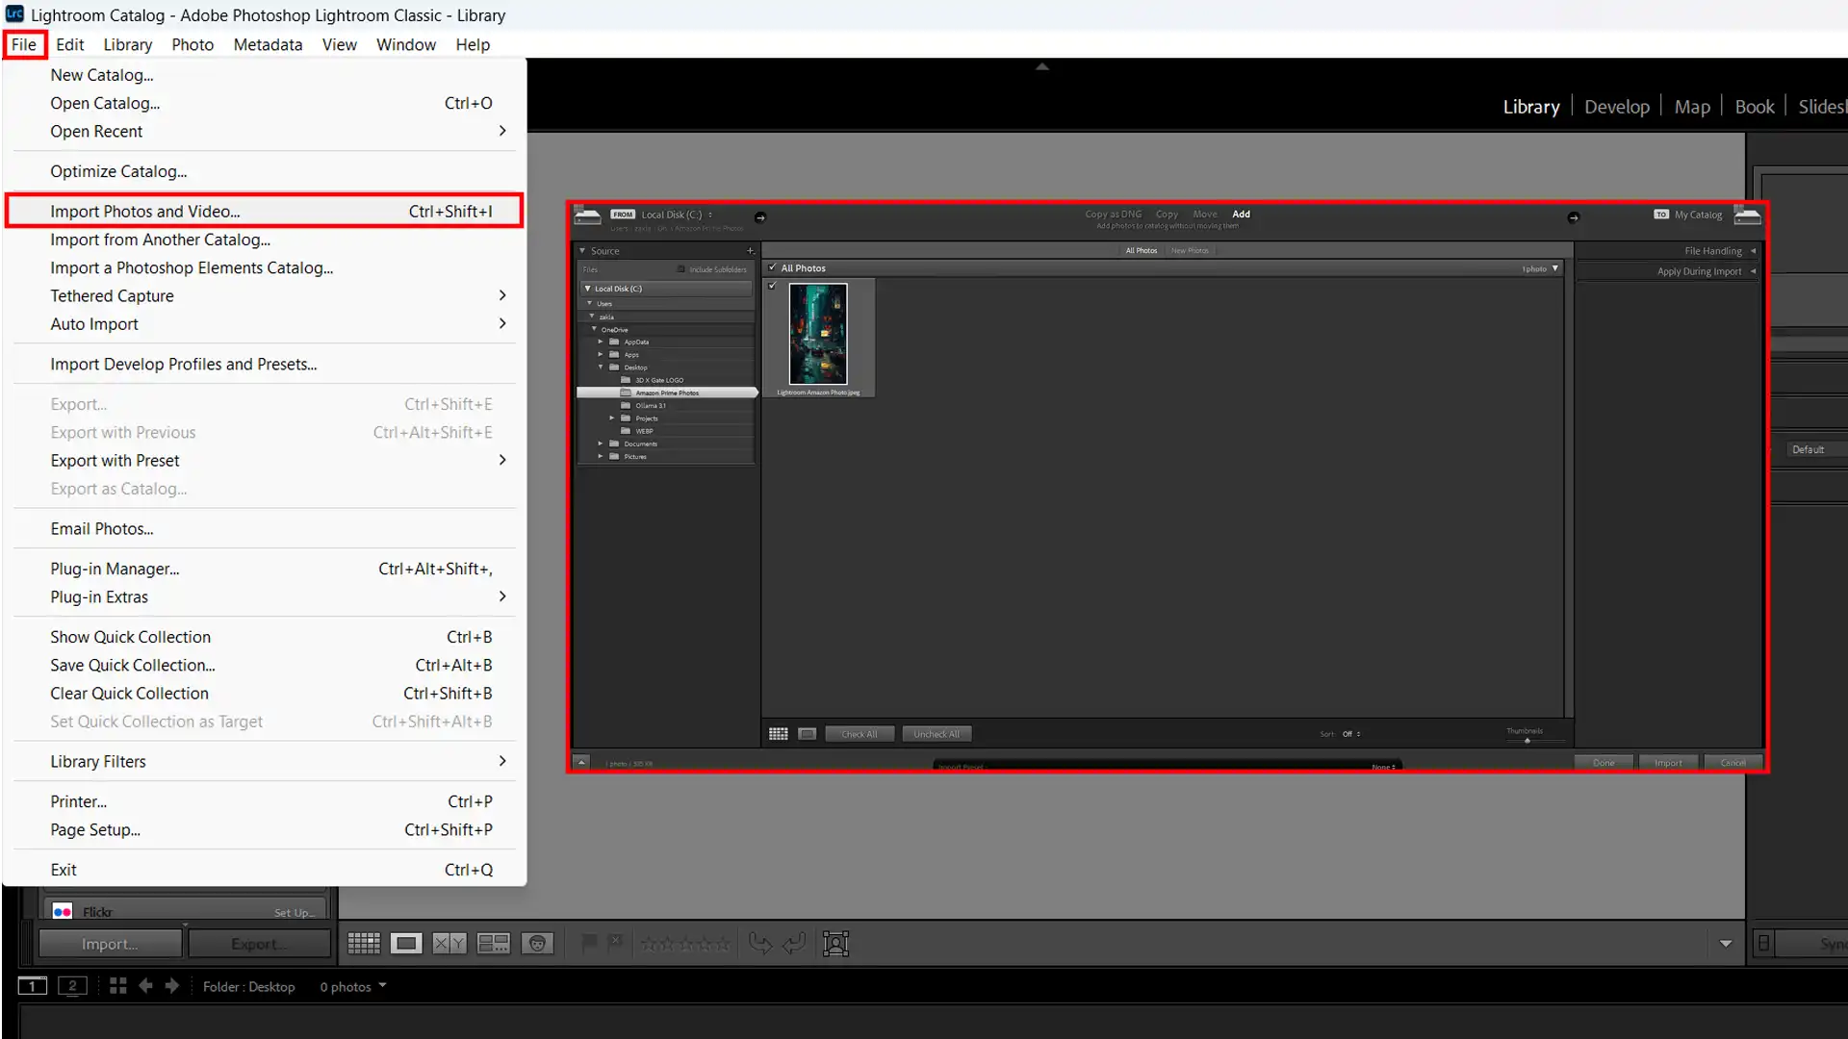Image resolution: width=1848 pixels, height=1039 pixels.
Task: Click destination drive icon beside My Catalog
Action: pos(1747,215)
